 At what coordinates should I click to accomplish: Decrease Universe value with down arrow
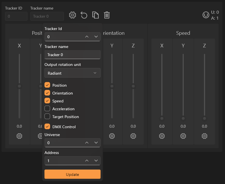pos(96,143)
